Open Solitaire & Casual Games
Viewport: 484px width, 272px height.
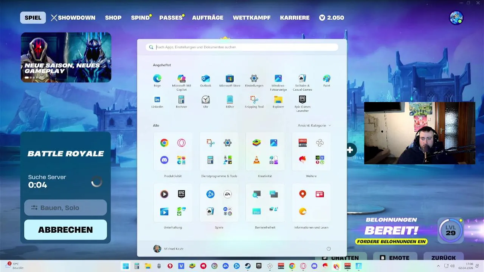[302, 83]
